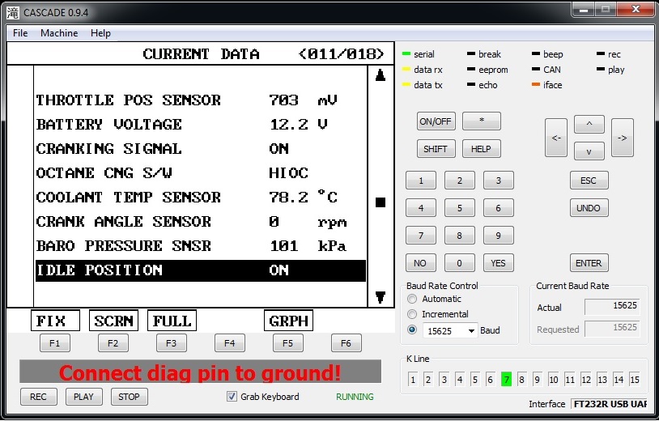Open the Help menu
659x421 pixels.
(100, 32)
